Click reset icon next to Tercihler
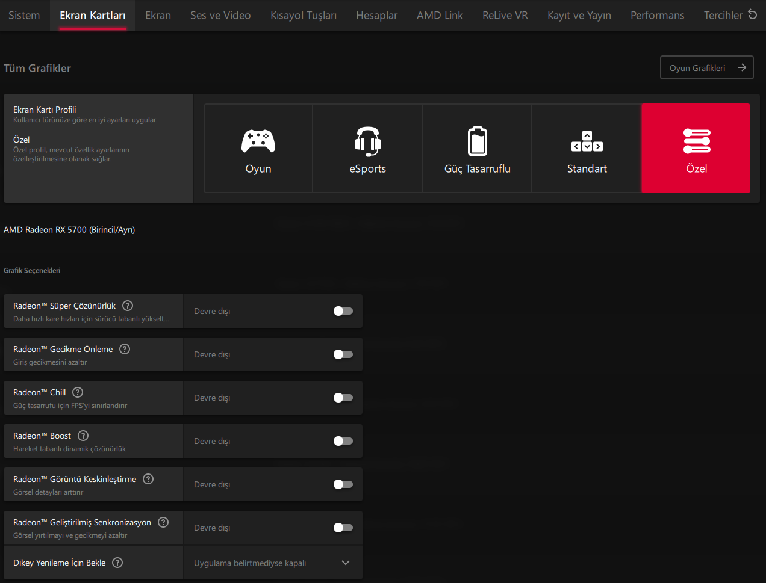Viewport: 766px width, 583px height. click(x=753, y=14)
